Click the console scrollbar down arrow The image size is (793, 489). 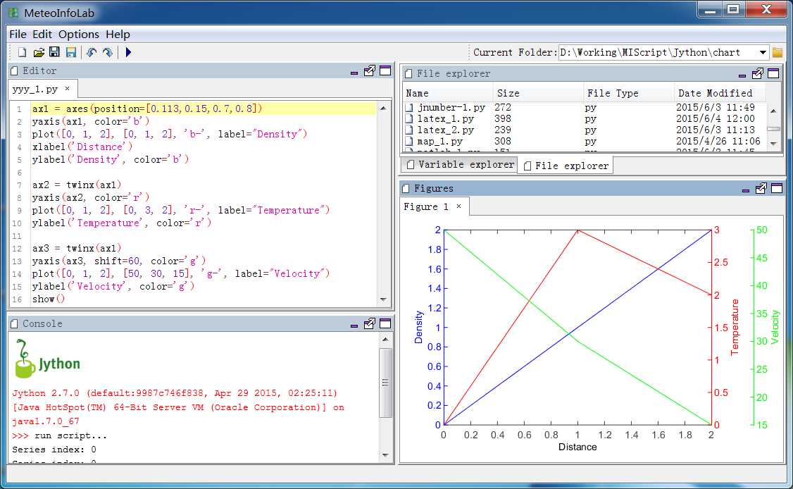(385, 454)
